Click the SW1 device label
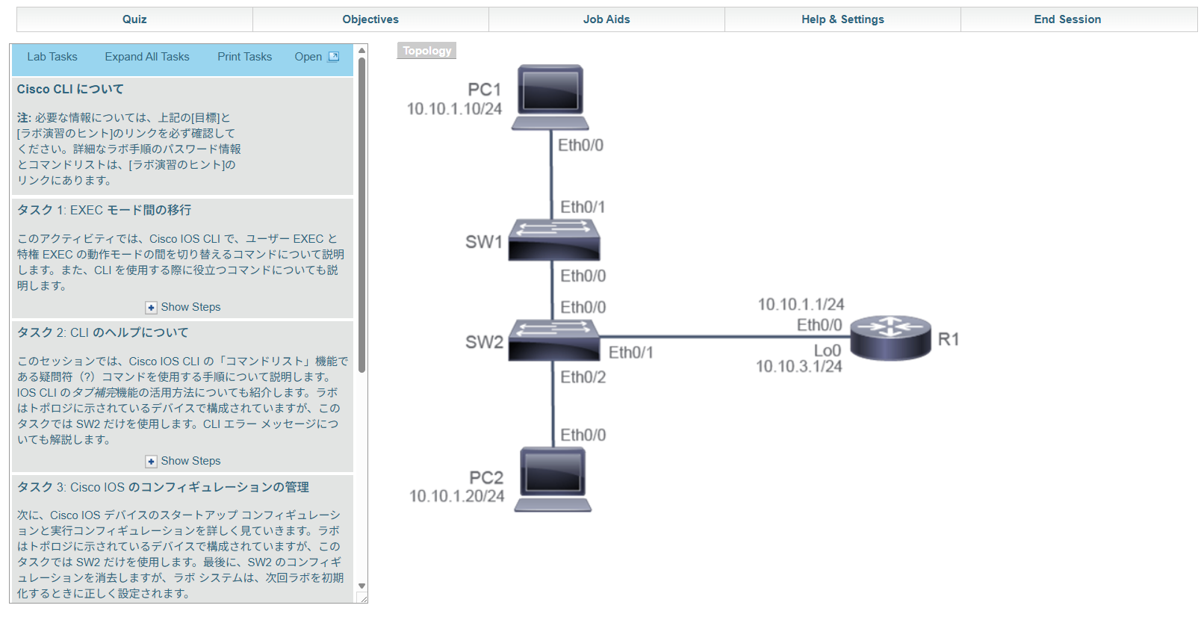Viewport: 1204px width, 617px height. pyautogui.click(x=484, y=242)
